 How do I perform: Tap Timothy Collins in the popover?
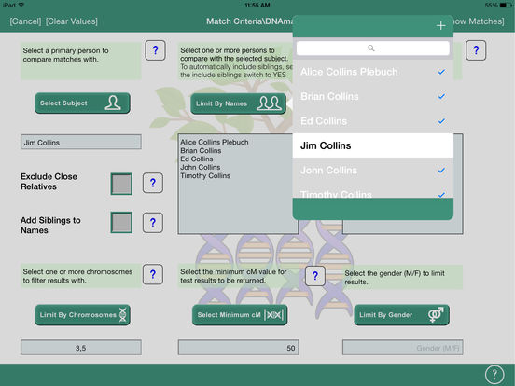click(373, 191)
